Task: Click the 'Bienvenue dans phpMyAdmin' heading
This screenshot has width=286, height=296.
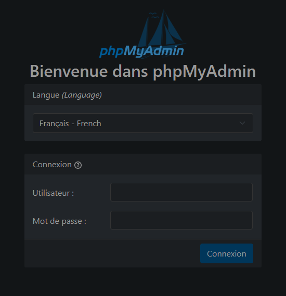Action: click(x=143, y=71)
